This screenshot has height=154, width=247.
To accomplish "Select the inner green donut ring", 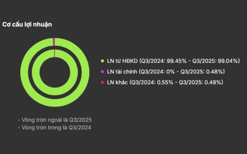I will (36, 72).
